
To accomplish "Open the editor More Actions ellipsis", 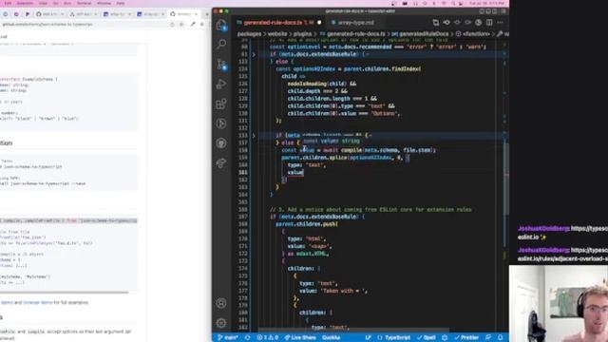I will (x=501, y=23).
